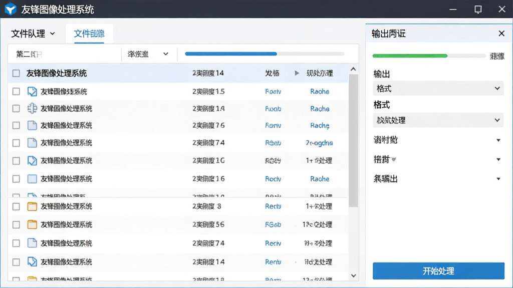Tick the checkbox of the 1G row
Viewport: 513px width, 288px height.
16,160
